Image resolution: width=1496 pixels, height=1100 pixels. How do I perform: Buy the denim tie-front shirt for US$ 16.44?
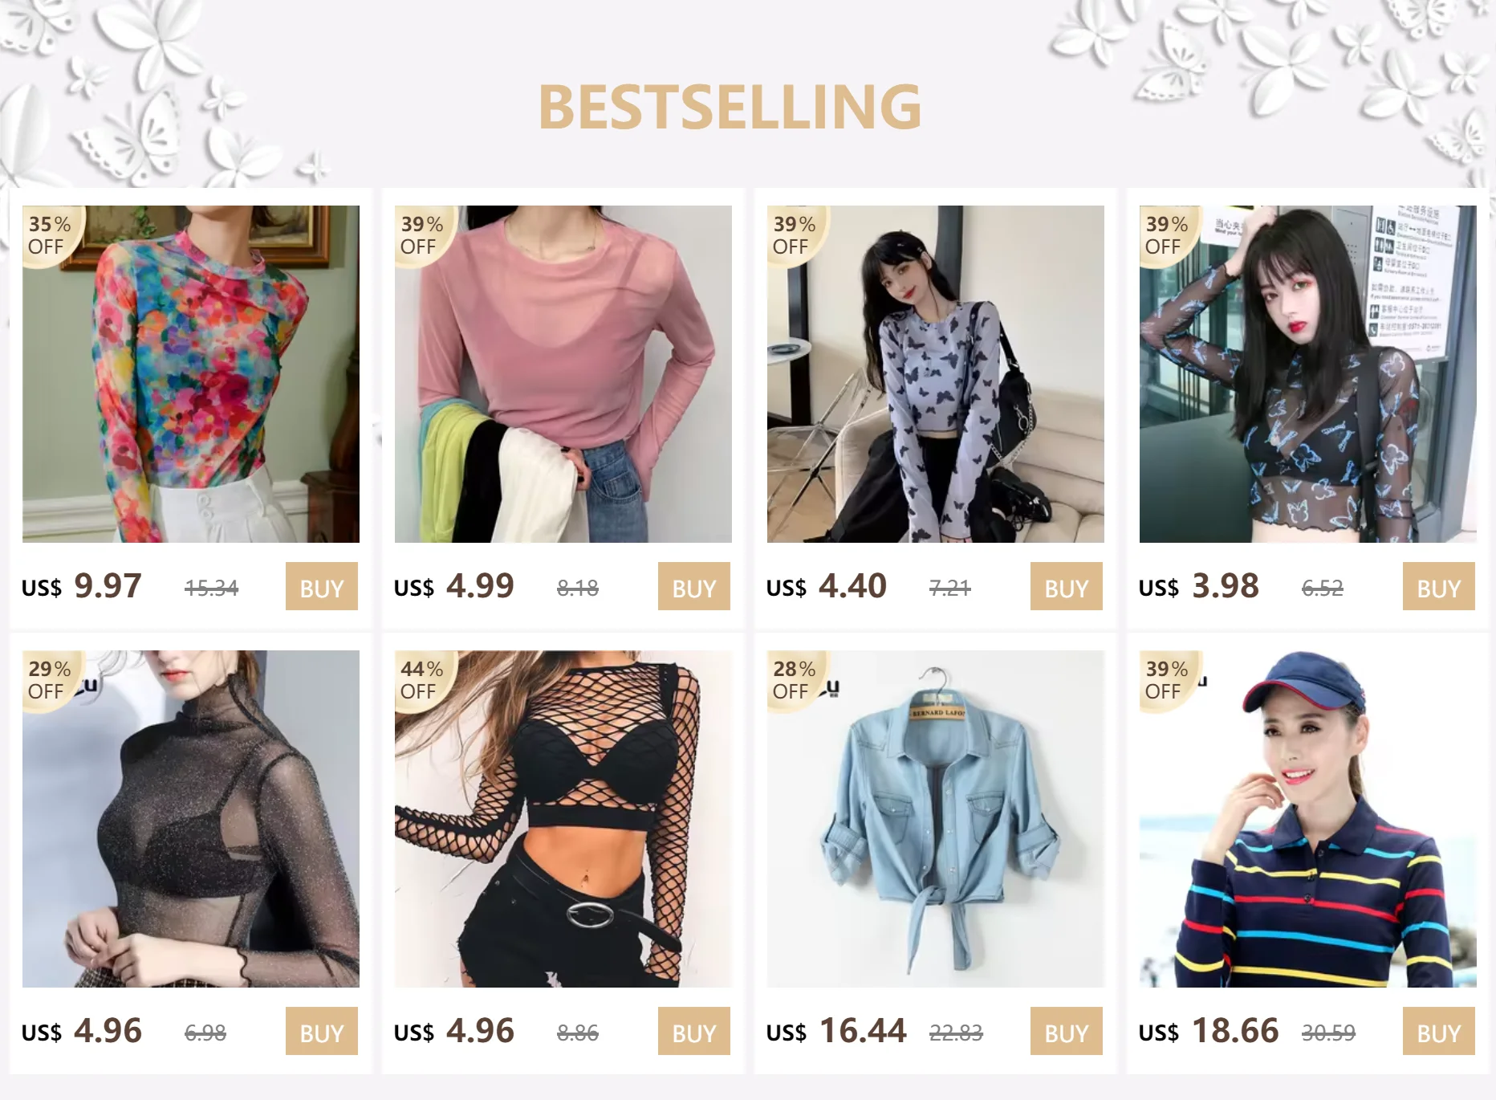click(x=1067, y=1031)
